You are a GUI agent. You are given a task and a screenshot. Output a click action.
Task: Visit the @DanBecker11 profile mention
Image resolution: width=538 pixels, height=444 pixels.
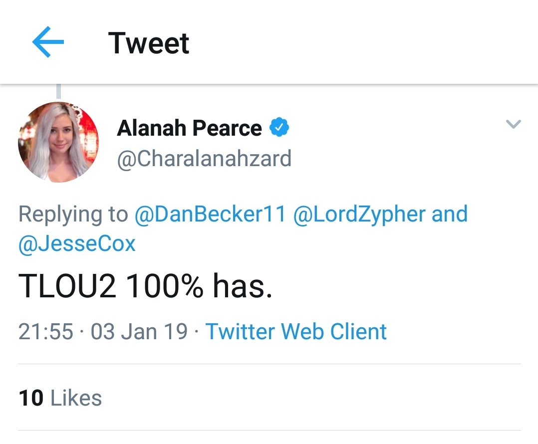click(210, 214)
